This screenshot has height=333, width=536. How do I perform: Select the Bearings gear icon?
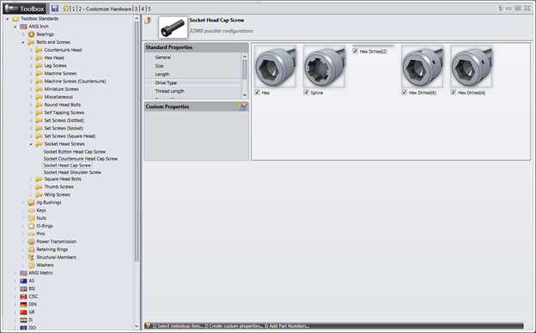coord(32,34)
